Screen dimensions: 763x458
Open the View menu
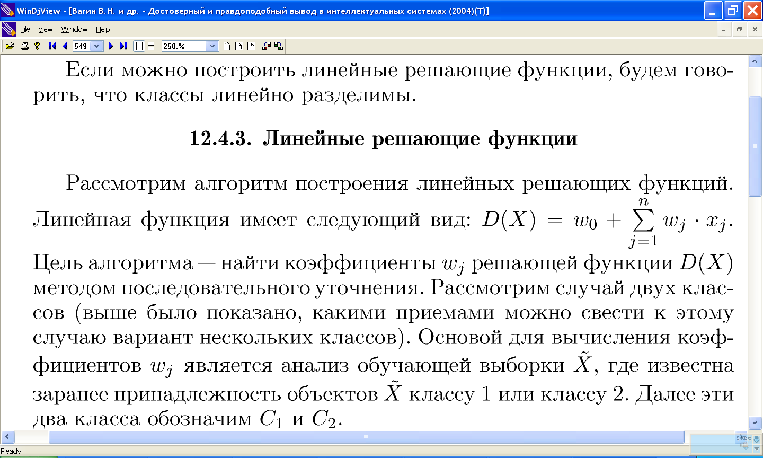click(x=46, y=29)
